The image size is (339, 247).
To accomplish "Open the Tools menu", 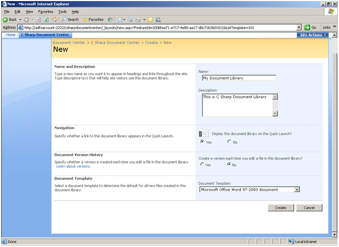I will click(x=63, y=11).
